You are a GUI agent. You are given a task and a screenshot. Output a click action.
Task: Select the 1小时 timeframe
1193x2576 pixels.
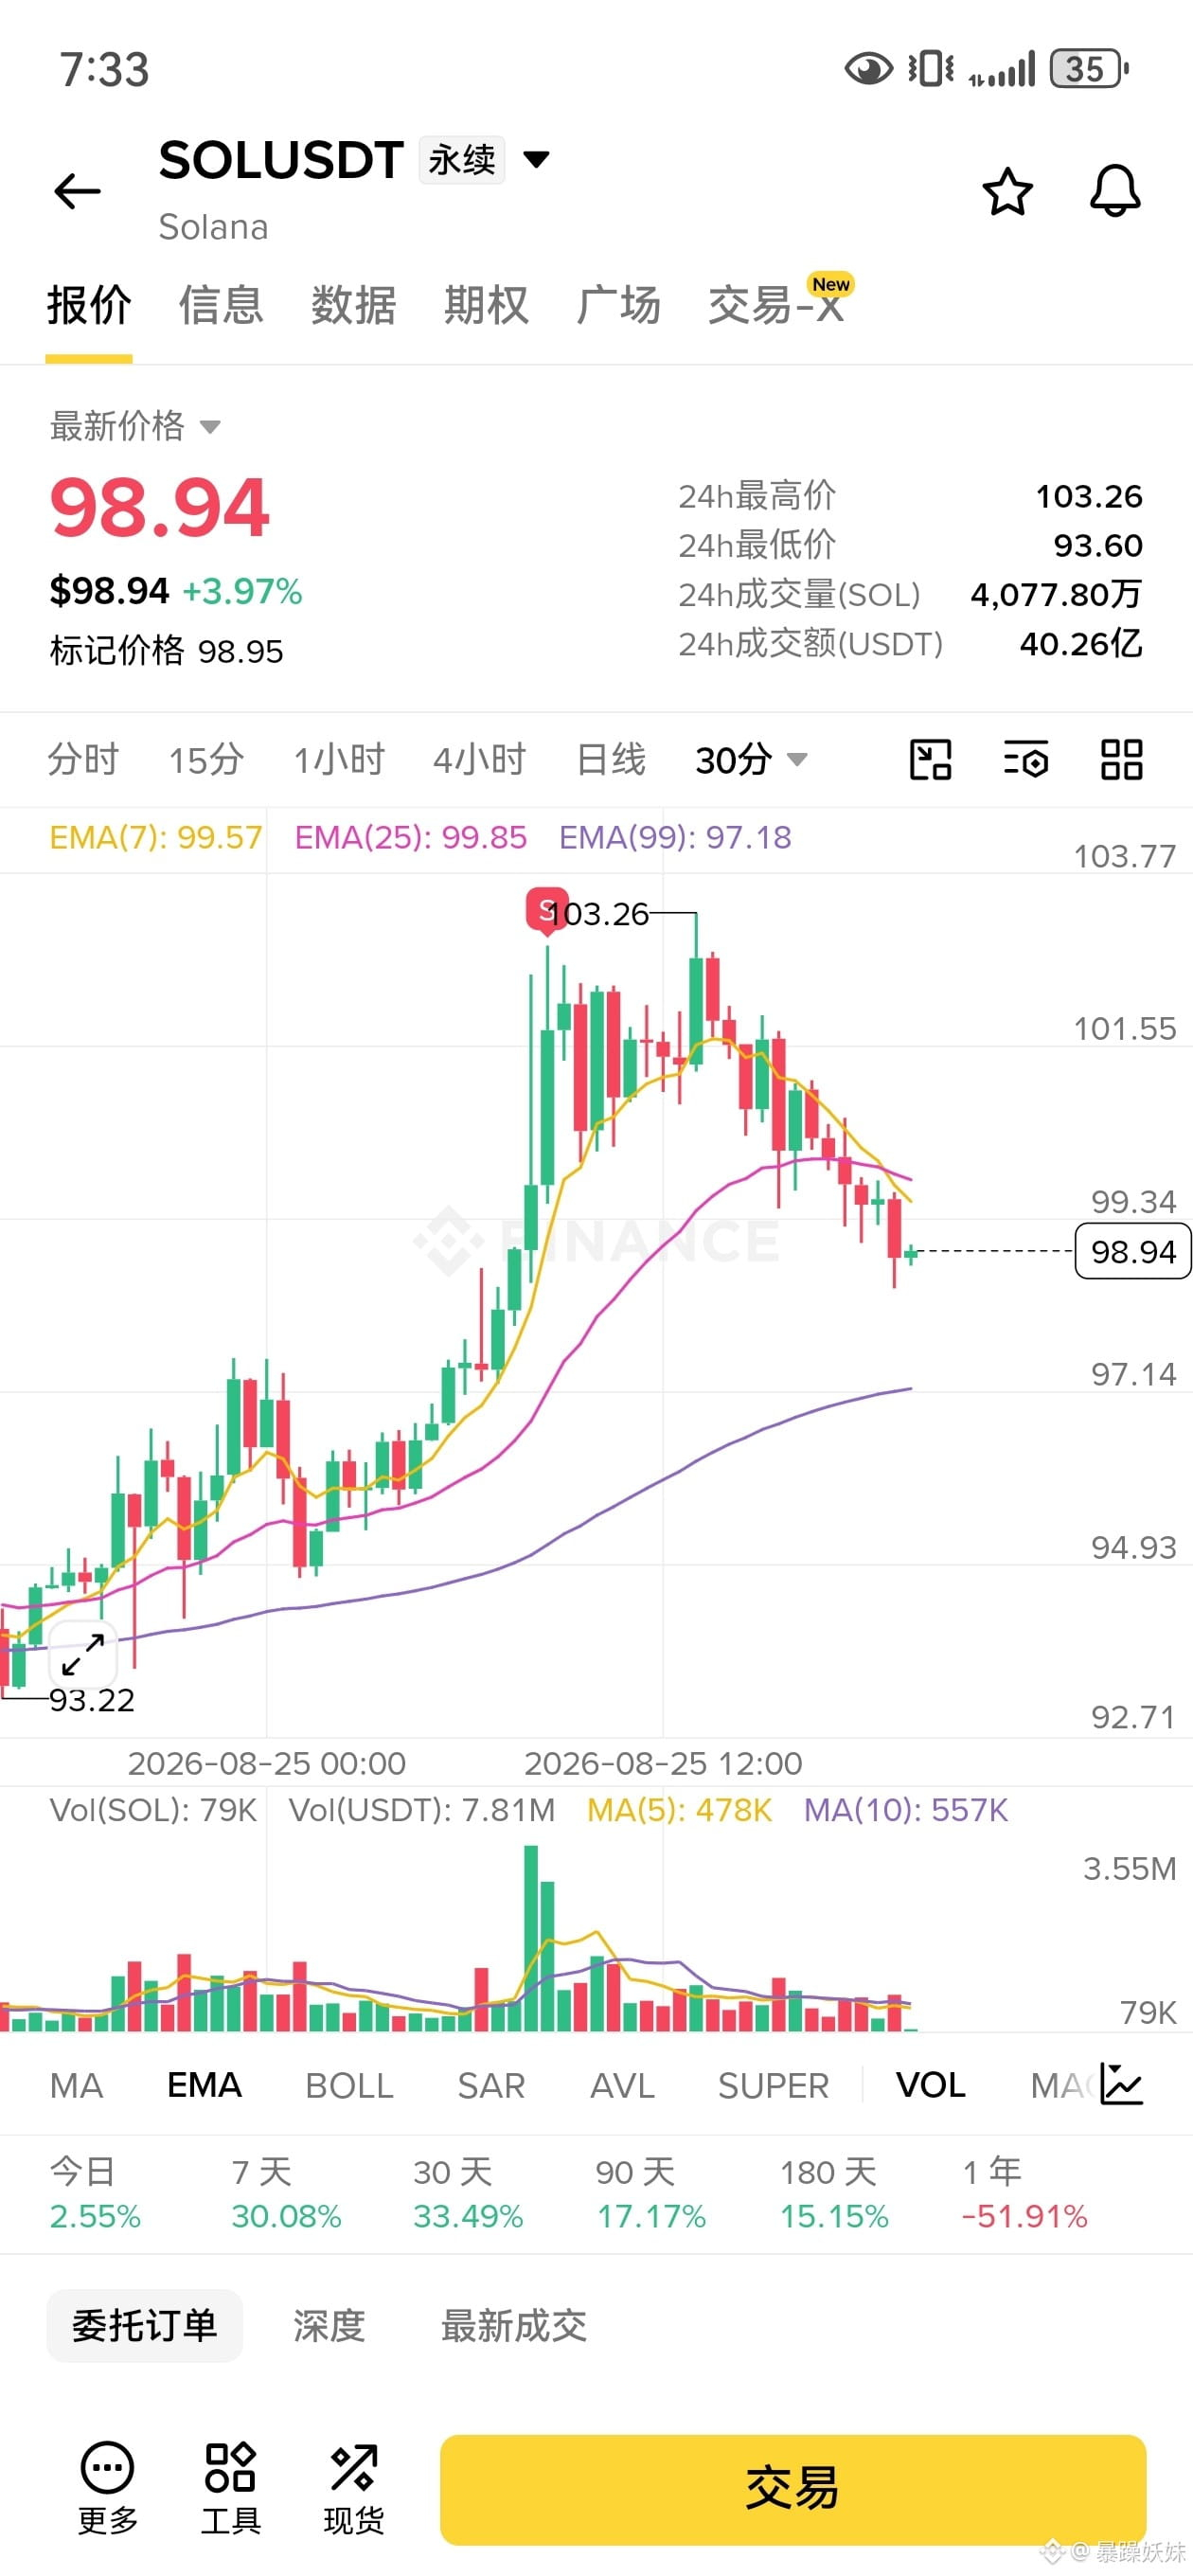[339, 760]
